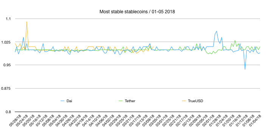
Task: Select the TrueUSD legend entry
Action: point(192,101)
